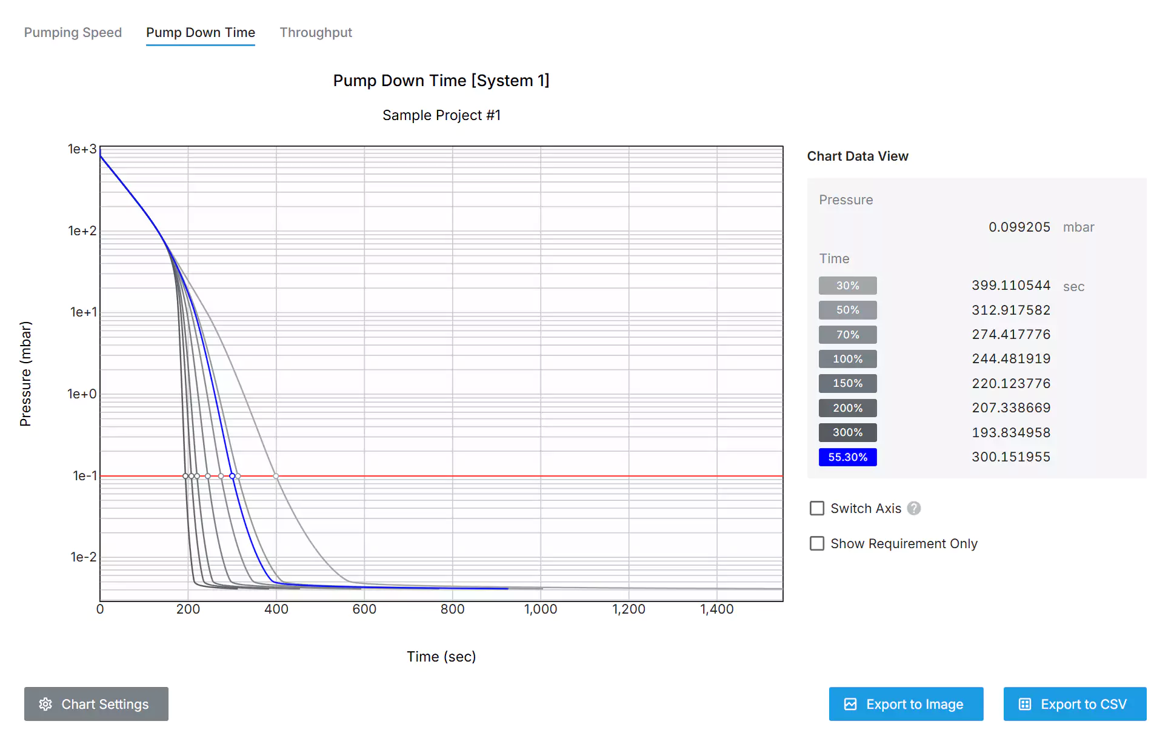The width and height of the screenshot is (1171, 744).
Task: Select the 30% pump speed data row
Action: coord(847,286)
